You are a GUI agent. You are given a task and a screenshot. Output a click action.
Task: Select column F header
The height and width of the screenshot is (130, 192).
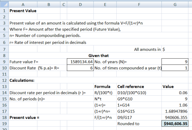[x=139, y=4]
